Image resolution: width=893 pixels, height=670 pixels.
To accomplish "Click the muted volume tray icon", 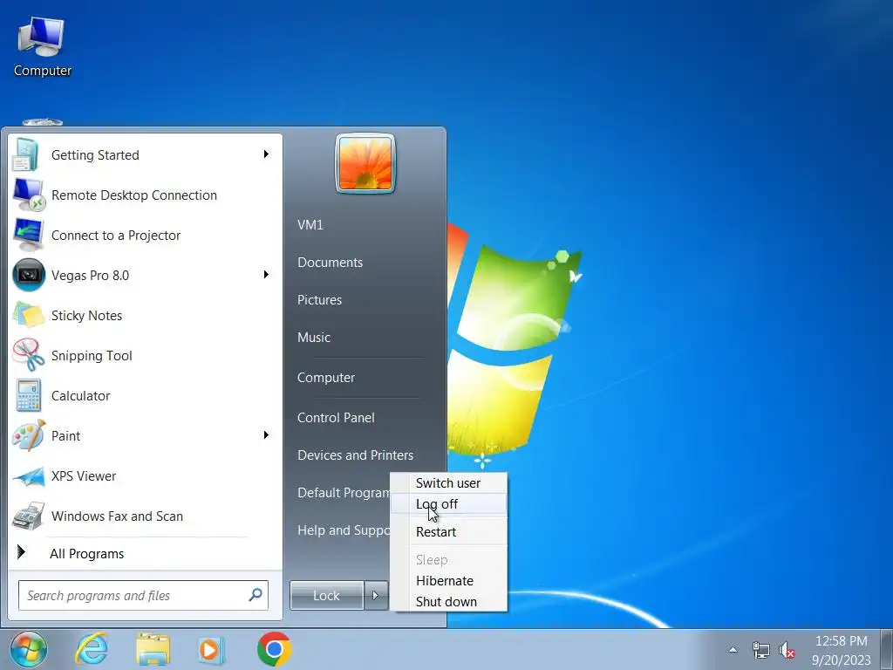I will pyautogui.click(x=787, y=650).
